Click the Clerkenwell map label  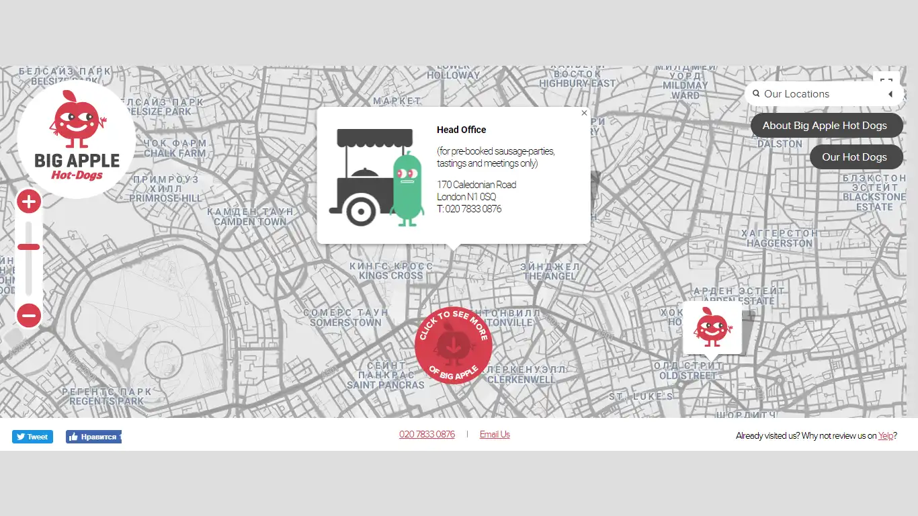[521, 374]
